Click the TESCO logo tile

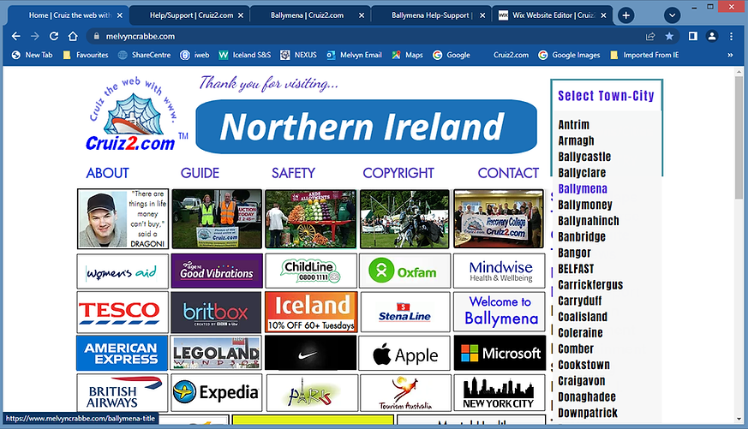point(123,313)
